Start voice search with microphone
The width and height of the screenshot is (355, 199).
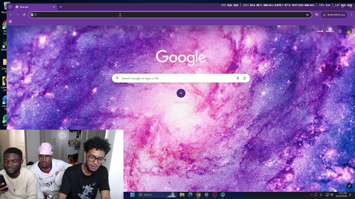click(238, 78)
